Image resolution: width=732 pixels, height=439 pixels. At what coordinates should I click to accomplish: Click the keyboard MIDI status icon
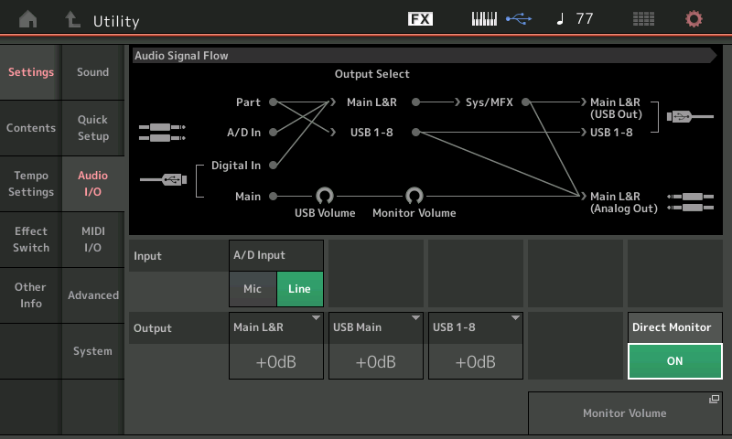coord(484,19)
